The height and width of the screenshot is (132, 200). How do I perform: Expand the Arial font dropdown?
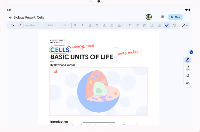(x=54, y=25)
